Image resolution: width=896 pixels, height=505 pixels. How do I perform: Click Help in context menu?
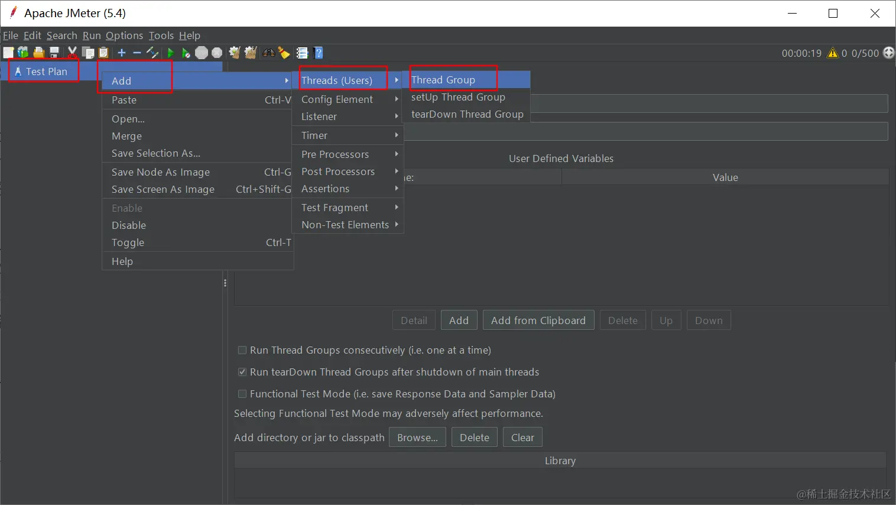point(197,261)
